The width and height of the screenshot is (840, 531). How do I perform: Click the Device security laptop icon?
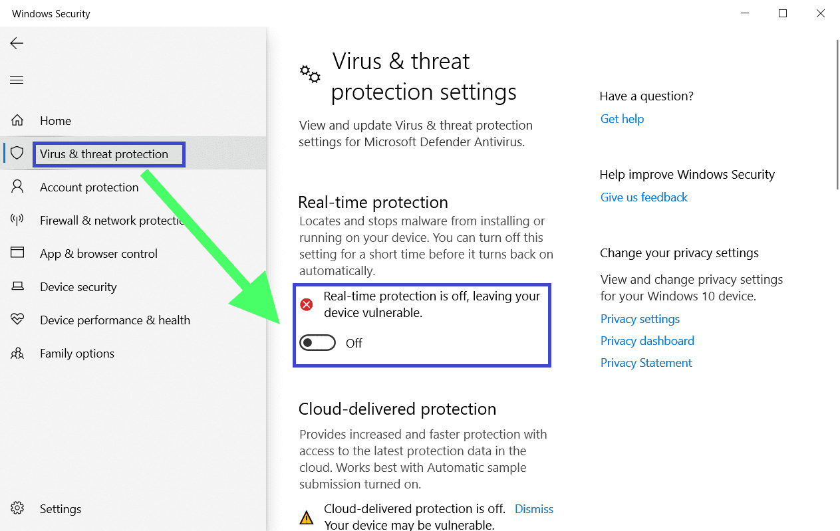tap(17, 286)
